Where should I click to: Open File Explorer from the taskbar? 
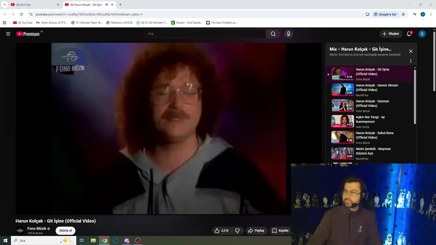pyautogui.click(x=93, y=241)
